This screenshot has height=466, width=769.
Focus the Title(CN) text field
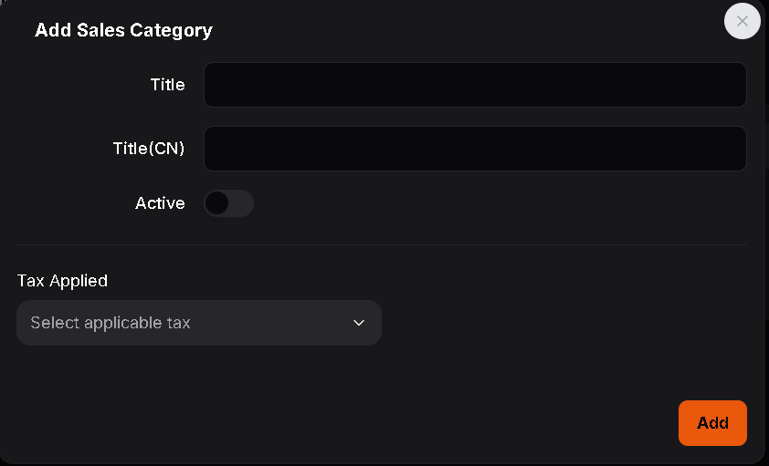(x=475, y=149)
